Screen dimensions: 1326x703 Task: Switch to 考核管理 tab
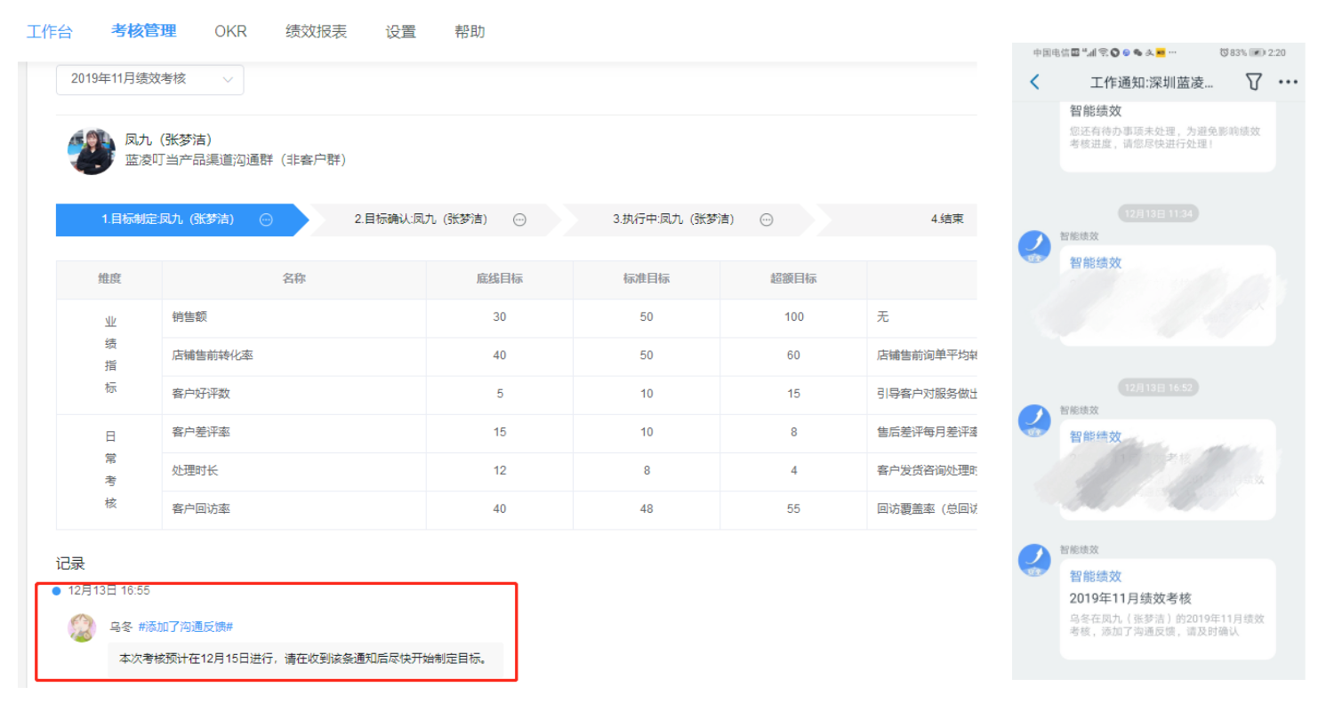[x=144, y=31]
